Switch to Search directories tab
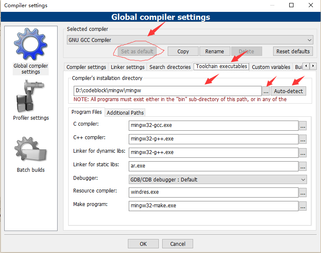This screenshot has width=321, height=253. pyautogui.click(x=170, y=67)
